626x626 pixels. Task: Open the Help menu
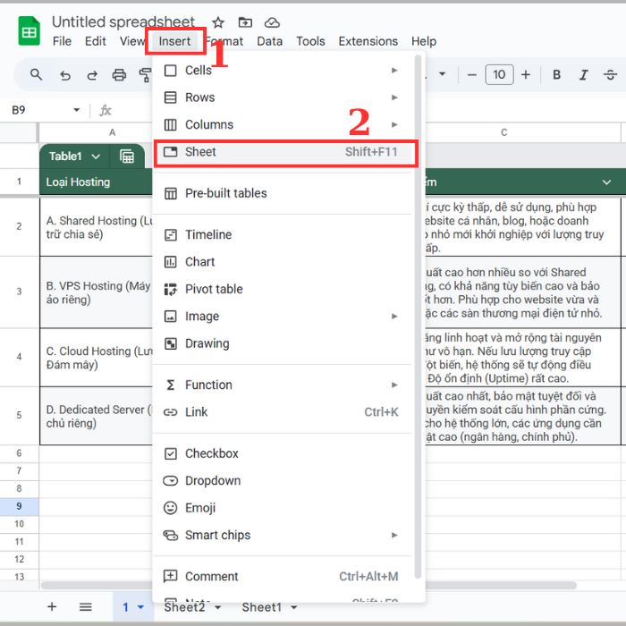(424, 41)
